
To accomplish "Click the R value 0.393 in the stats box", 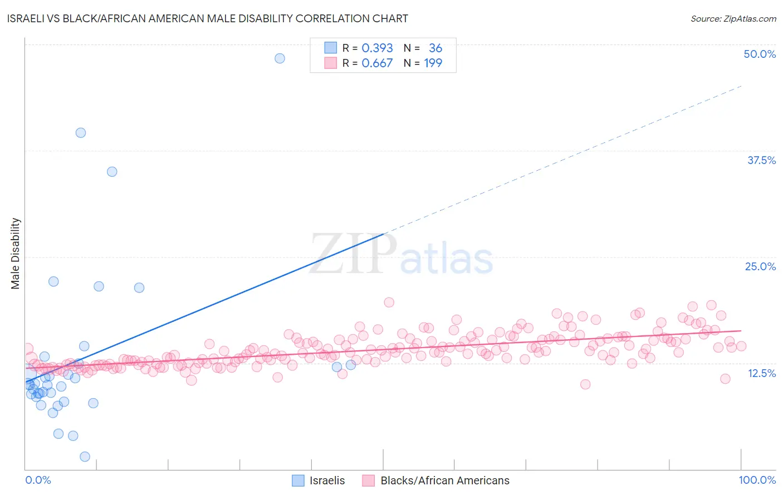I will (378, 48).
